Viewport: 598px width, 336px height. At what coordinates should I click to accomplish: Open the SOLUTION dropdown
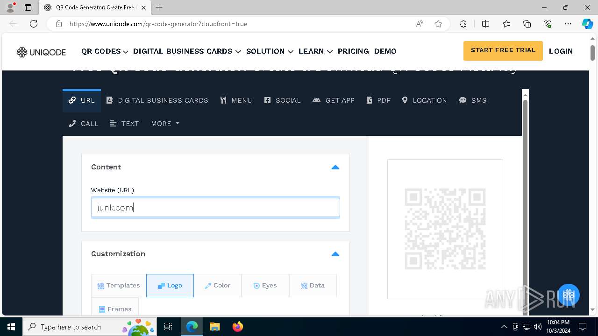(270, 51)
